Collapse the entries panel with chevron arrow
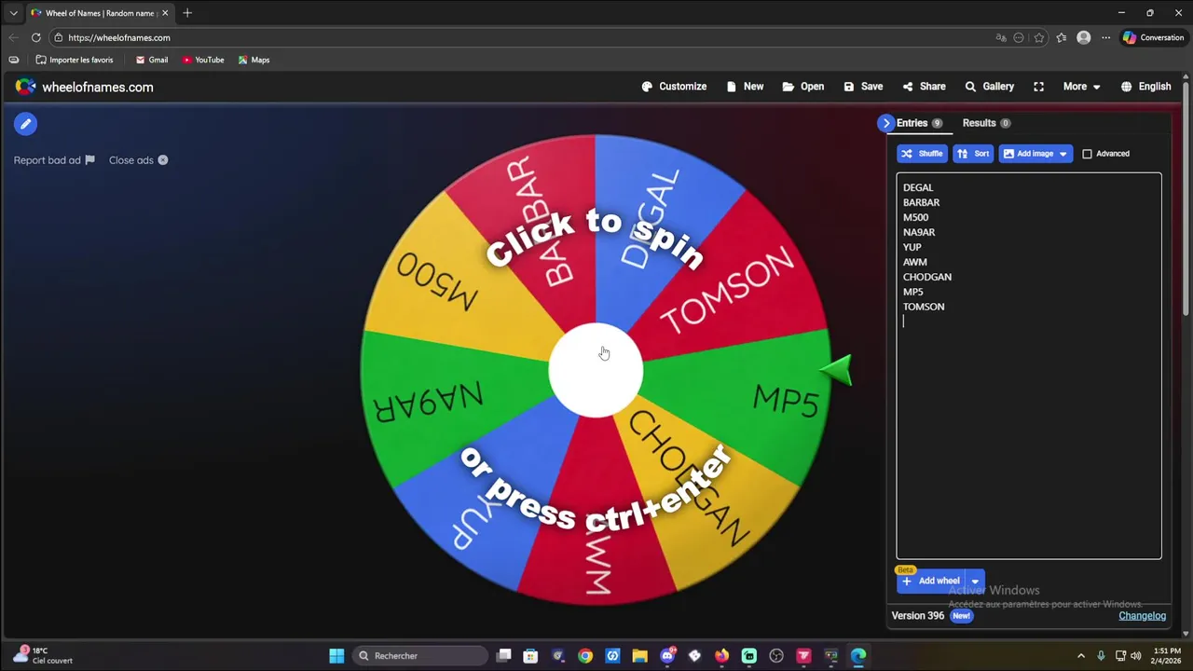 tap(886, 123)
